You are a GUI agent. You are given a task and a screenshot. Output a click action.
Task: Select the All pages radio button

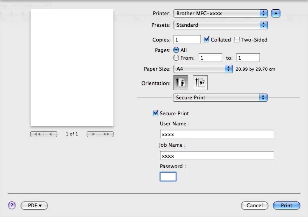[176, 50]
